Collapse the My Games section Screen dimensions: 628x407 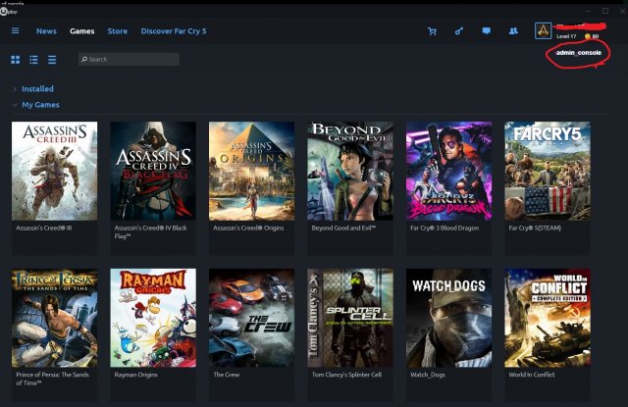pos(40,105)
